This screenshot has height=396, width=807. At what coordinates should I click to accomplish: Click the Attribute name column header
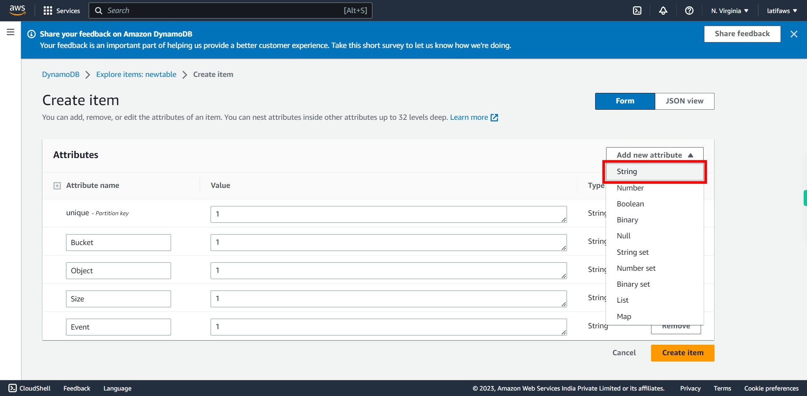[x=92, y=185]
